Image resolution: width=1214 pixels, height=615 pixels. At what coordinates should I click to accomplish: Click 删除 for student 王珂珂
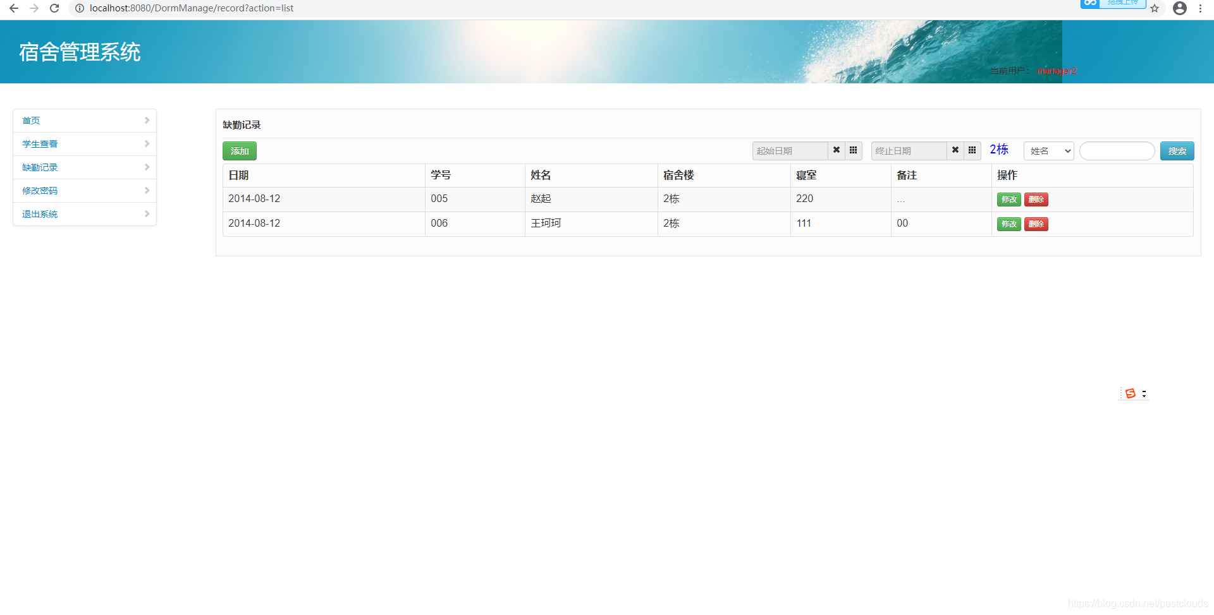(x=1036, y=224)
